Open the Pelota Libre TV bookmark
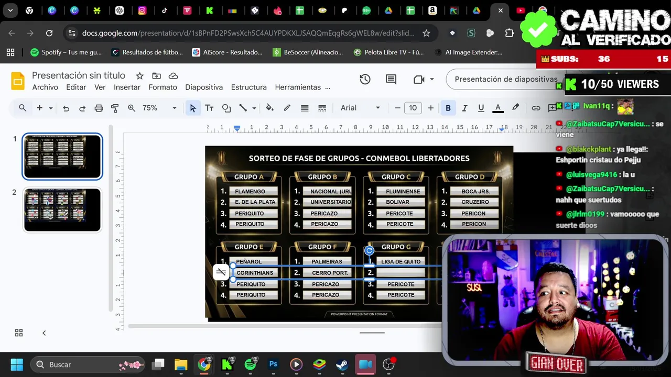 click(388, 52)
